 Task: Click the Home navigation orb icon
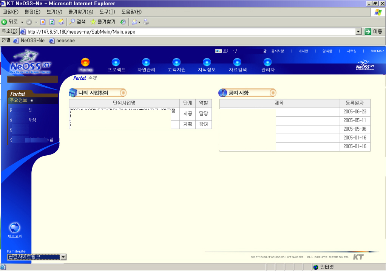click(85, 62)
